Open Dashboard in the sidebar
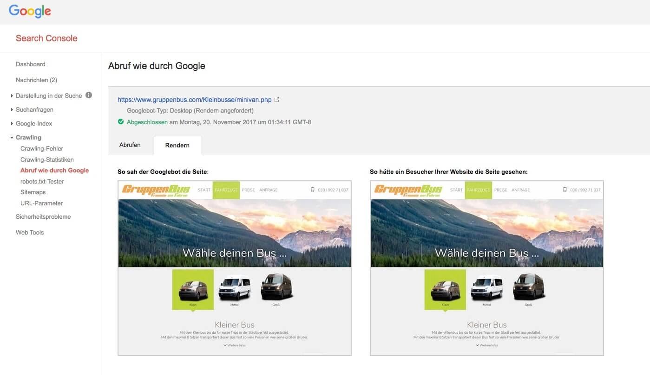The width and height of the screenshot is (650, 375). (31, 64)
